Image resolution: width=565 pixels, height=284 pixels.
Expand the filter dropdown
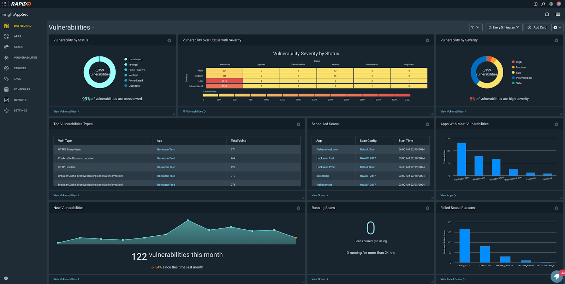476,28
